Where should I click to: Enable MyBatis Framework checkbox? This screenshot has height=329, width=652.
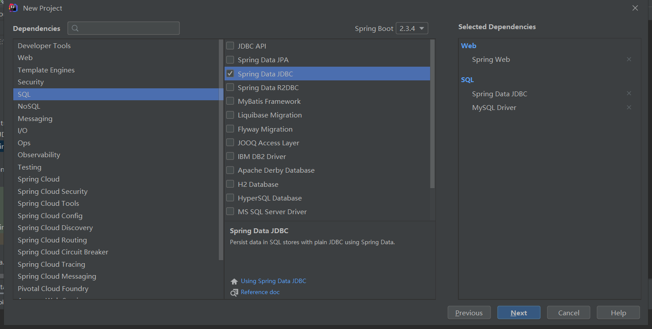point(230,101)
